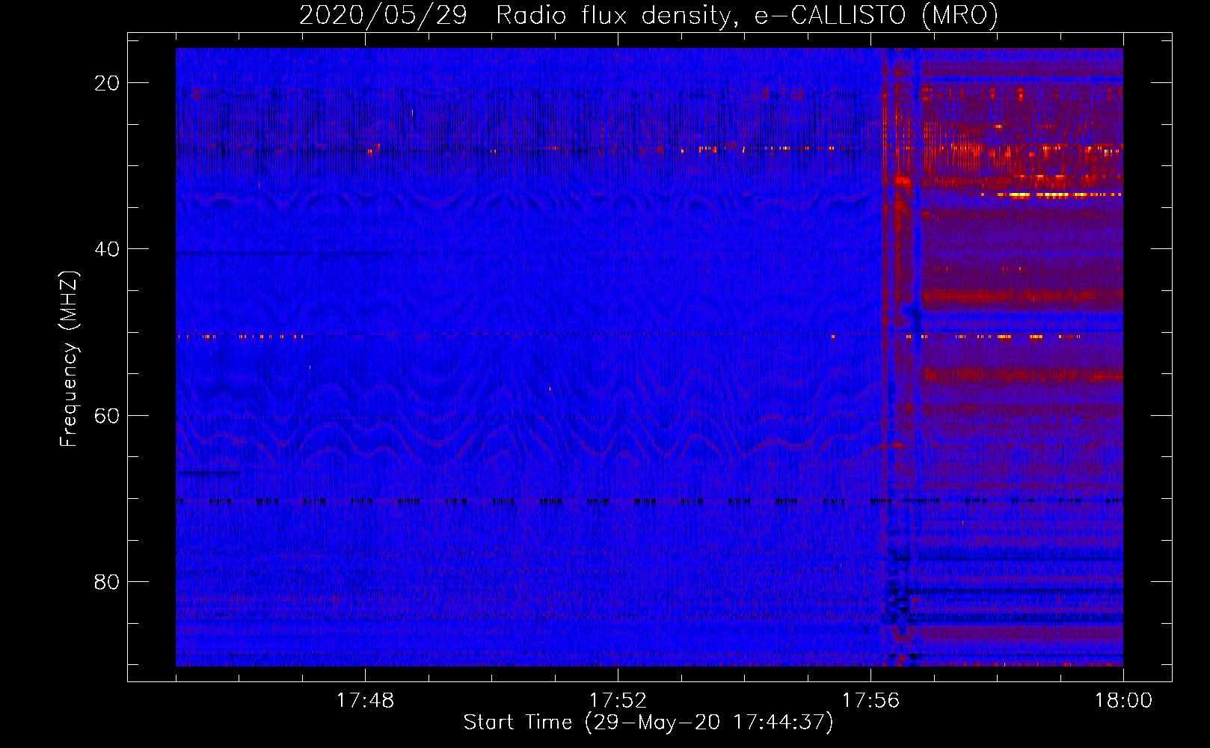The width and height of the screenshot is (1210, 748).
Task: Click the plot title 'Radio flux density, e-CALLISTO (MRO)'
Action: click(x=747, y=15)
